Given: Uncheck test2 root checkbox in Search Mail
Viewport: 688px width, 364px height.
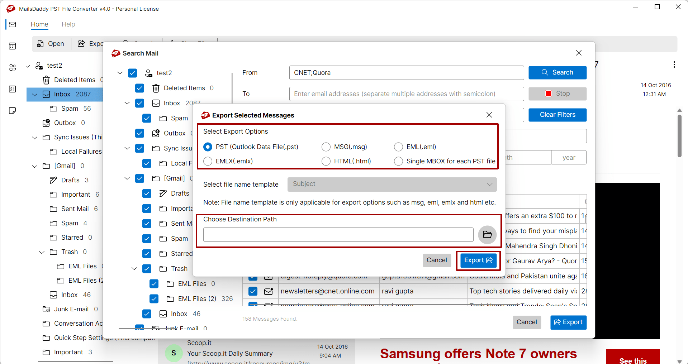Looking at the screenshot, I should tap(133, 73).
